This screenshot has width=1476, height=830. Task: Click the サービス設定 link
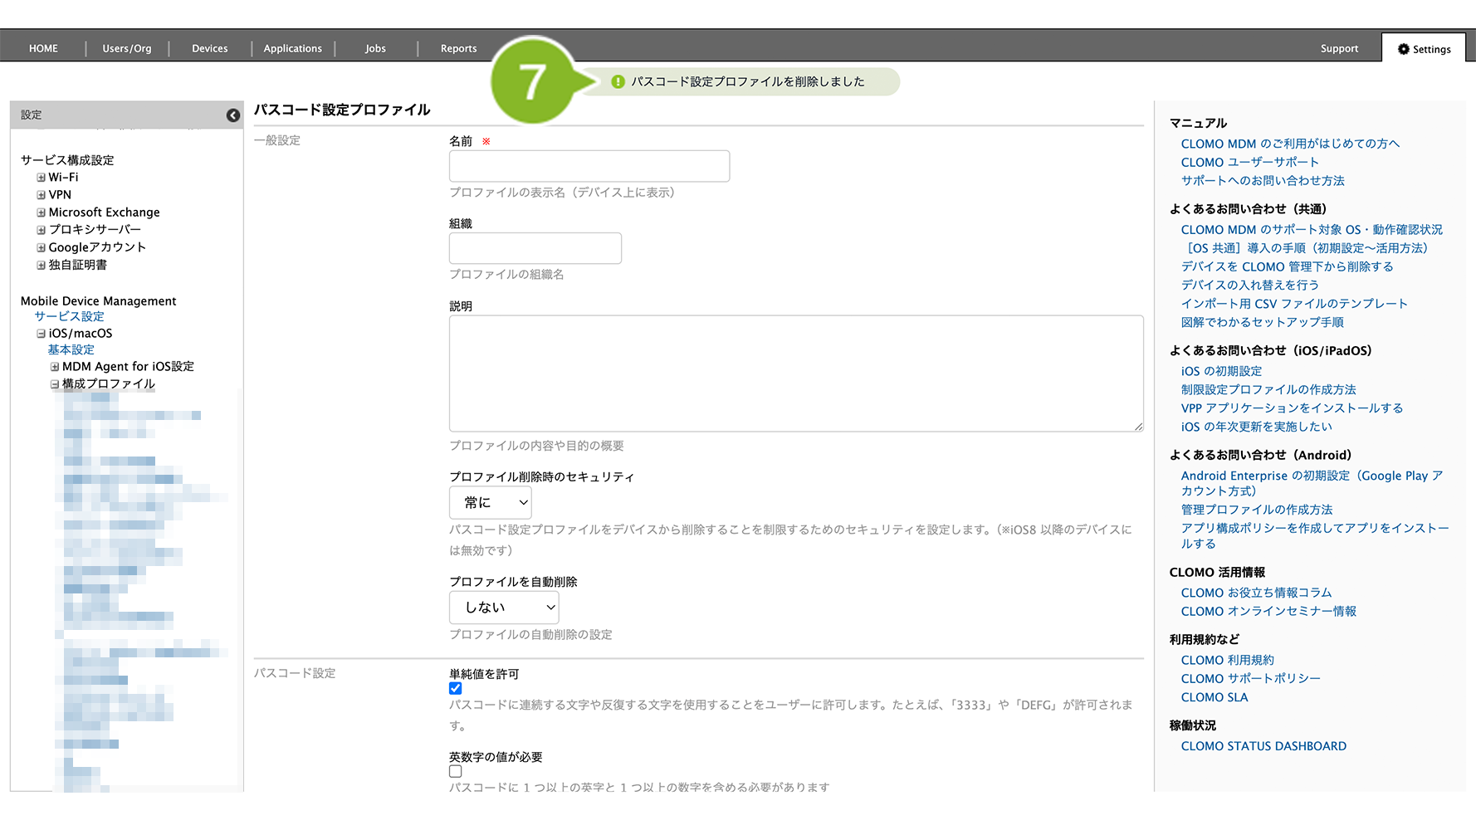(69, 316)
